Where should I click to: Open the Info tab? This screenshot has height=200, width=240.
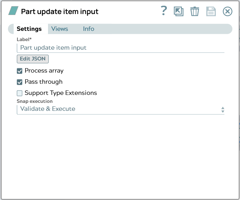[x=89, y=29]
